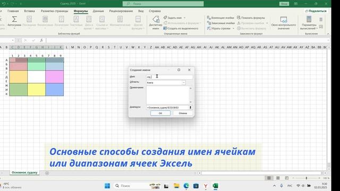Click Зависимые ячейки trace dependents
340x191 pixels.
(221, 23)
